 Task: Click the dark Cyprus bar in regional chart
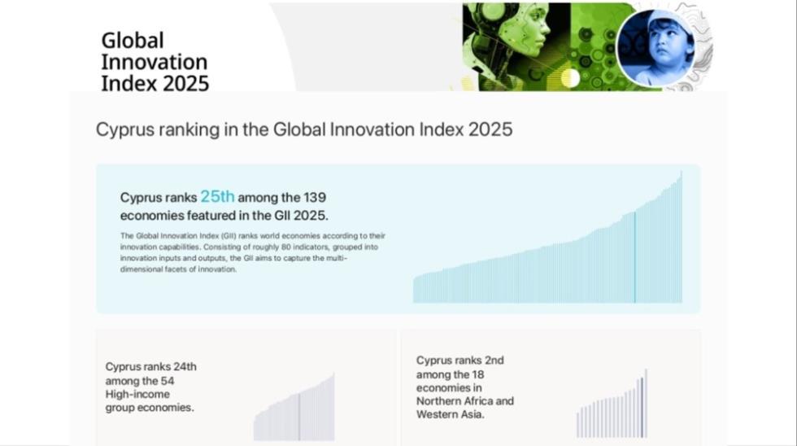point(642,408)
